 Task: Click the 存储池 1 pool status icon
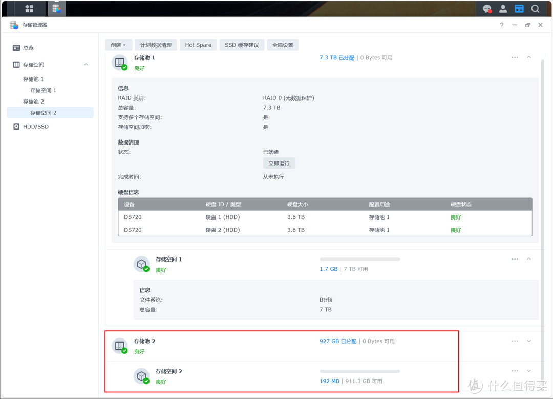[120, 63]
